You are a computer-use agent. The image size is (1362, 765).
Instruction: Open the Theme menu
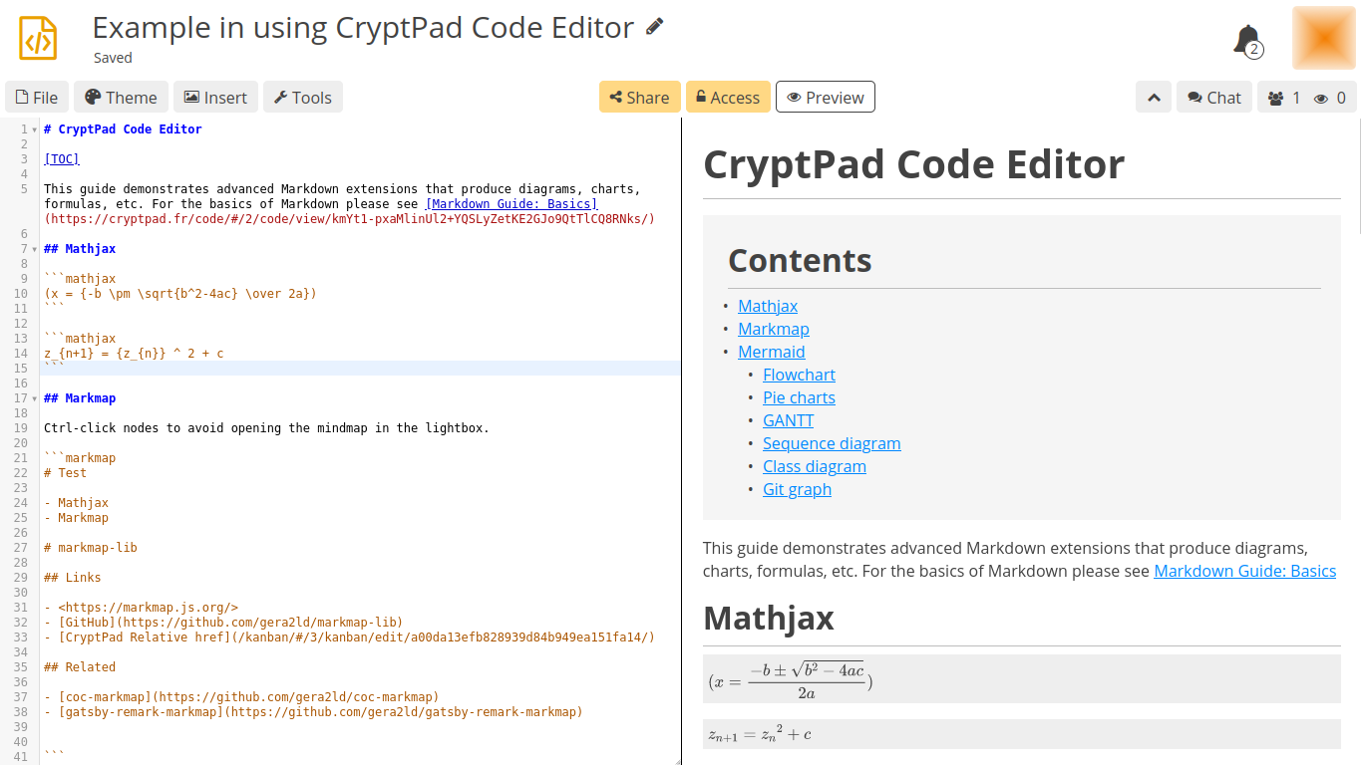point(121,98)
